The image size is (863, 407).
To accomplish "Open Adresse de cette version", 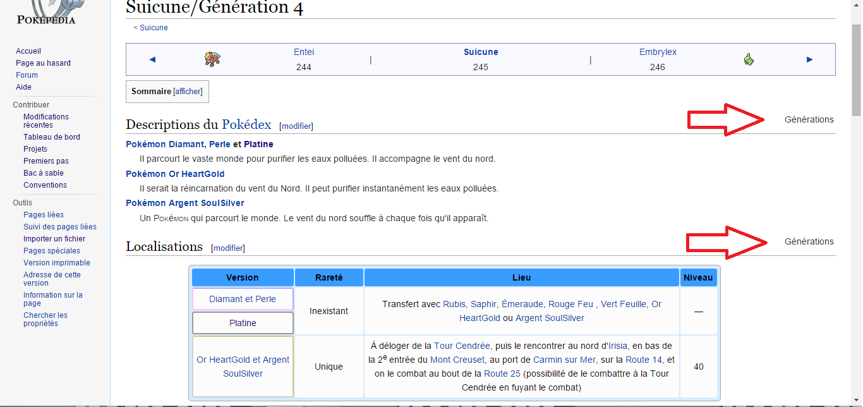I will [x=52, y=279].
